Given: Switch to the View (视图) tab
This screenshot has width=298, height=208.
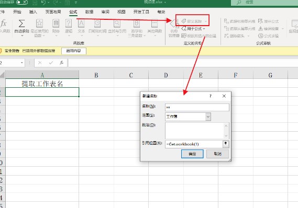Looking at the screenshot, I should 122,12.
